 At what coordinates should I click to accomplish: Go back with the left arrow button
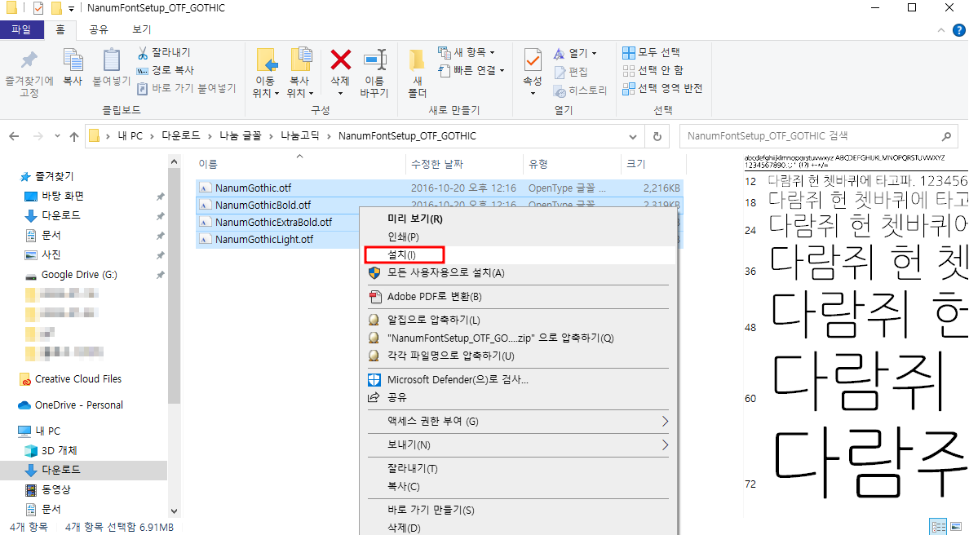14,136
